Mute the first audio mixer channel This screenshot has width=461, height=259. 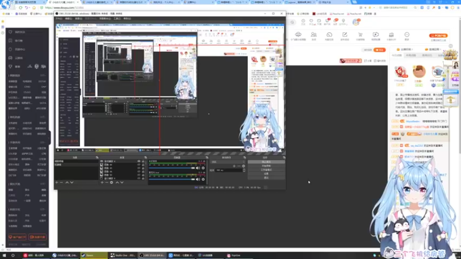pos(198,168)
